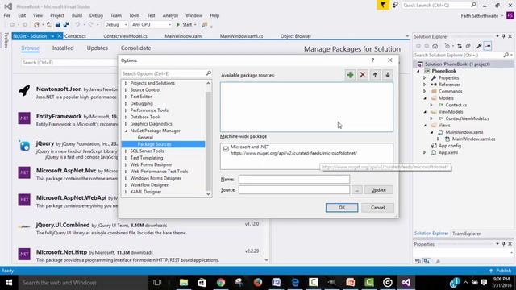Switch to the Installed NuGet tab

63,48
